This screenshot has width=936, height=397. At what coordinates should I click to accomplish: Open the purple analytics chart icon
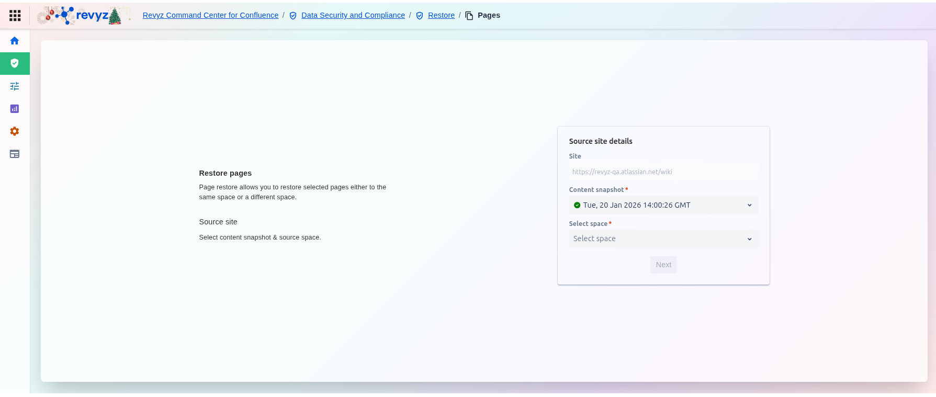[15, 109]
